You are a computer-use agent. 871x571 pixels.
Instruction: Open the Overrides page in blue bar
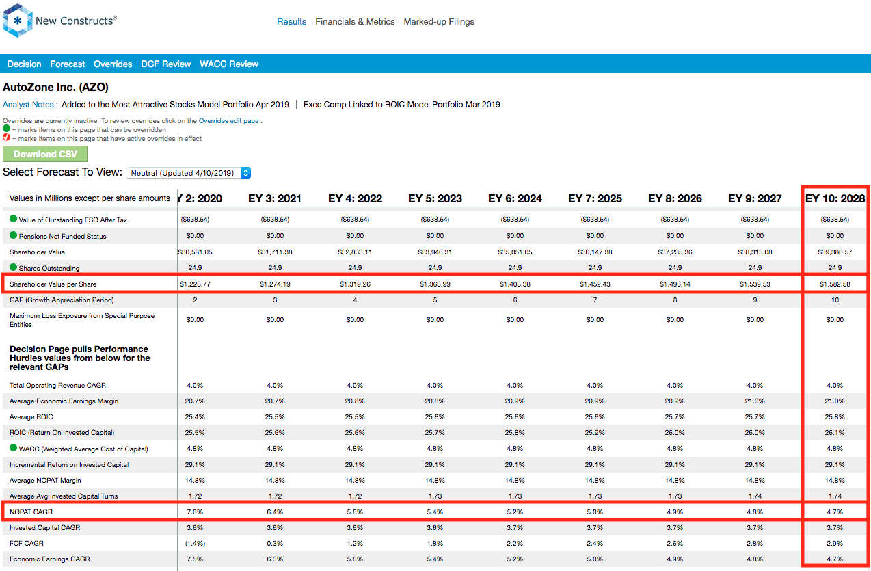click(113, 64)
